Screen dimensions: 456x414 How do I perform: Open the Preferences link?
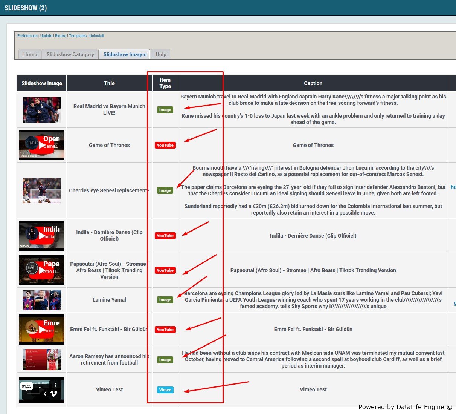pyautogui.click(x=27, y=36)
